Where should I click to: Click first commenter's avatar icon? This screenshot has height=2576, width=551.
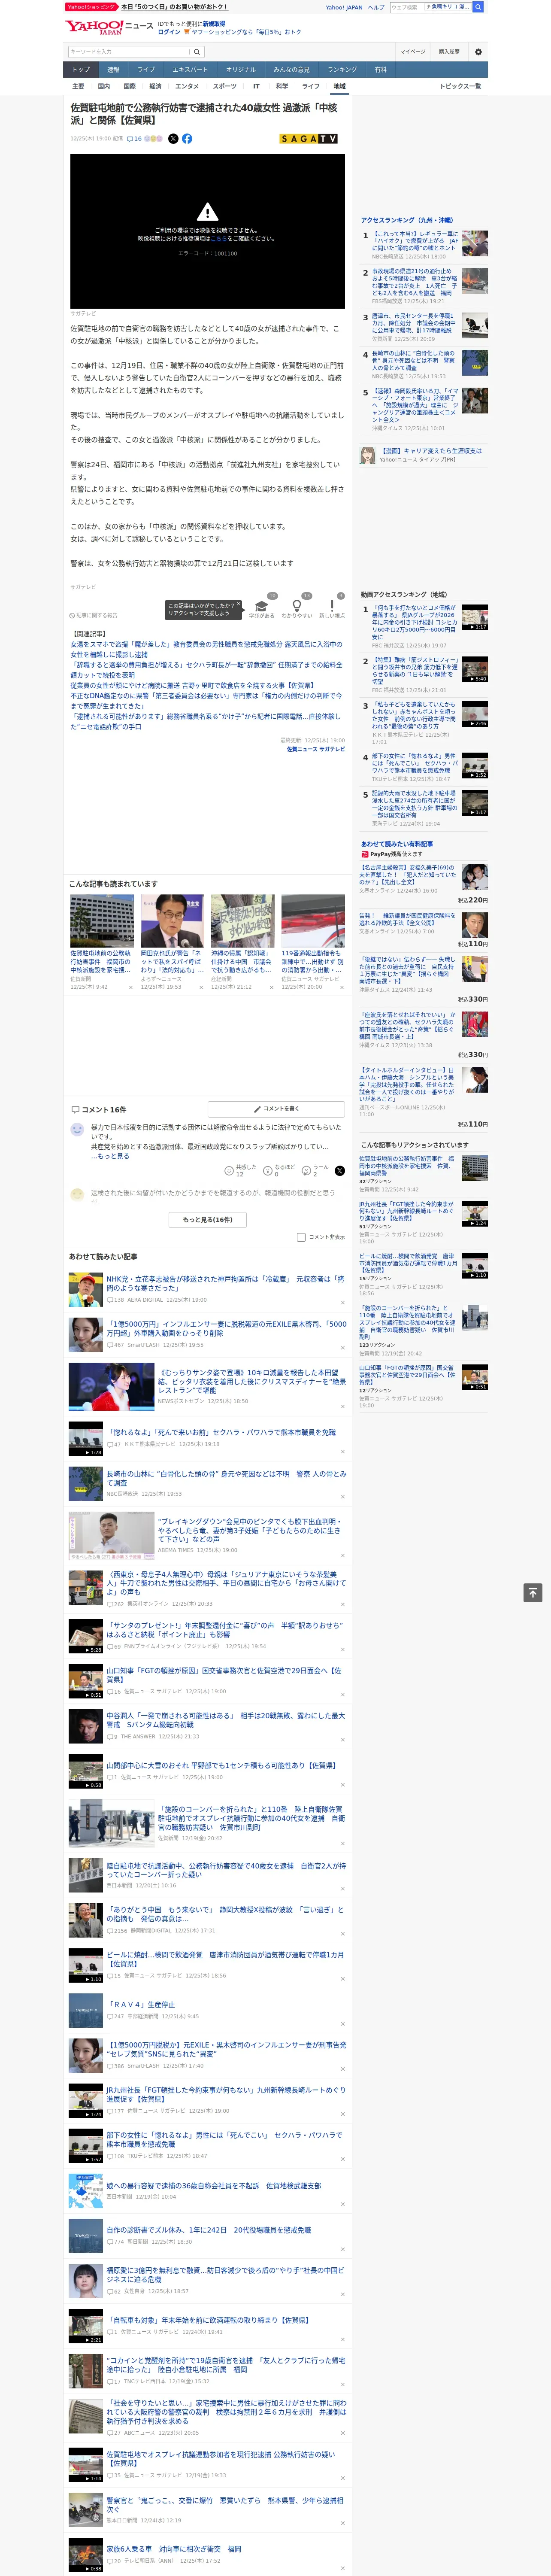coord(77,1129)
